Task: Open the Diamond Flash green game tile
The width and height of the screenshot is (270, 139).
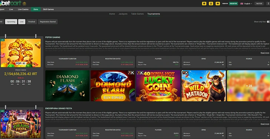Action: 67,86
